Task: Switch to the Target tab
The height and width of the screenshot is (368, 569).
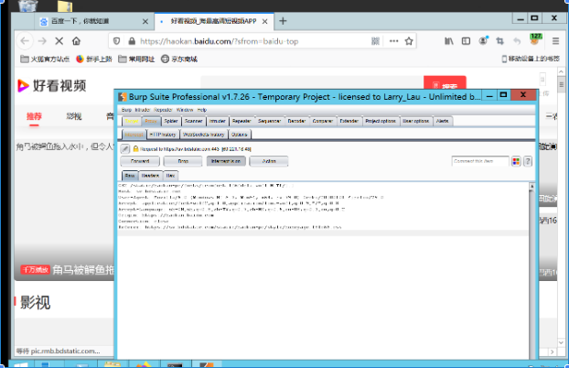Action: [x=132, y=121]
